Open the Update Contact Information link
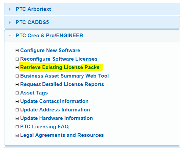Image resolution: width=183 pixels, height=148 pixels. (54, 101)
